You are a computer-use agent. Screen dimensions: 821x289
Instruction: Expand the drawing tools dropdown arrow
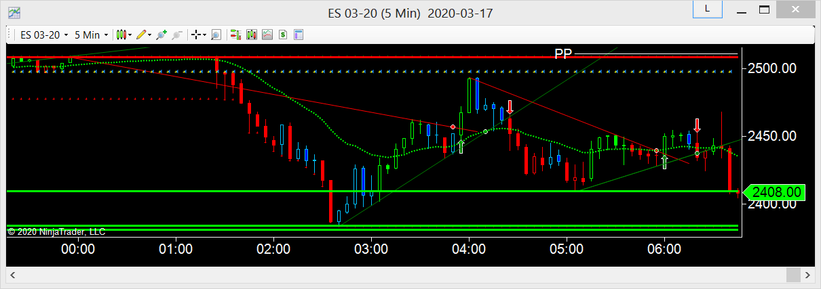[x=150, y=35]
